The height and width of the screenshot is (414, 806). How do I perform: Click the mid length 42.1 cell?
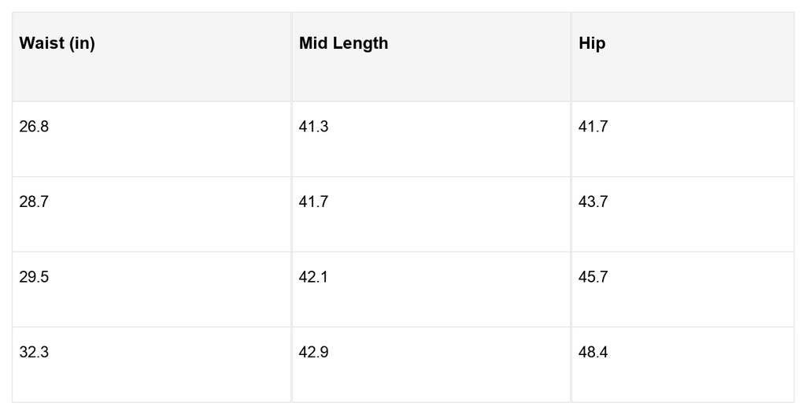tap(431, 290)
